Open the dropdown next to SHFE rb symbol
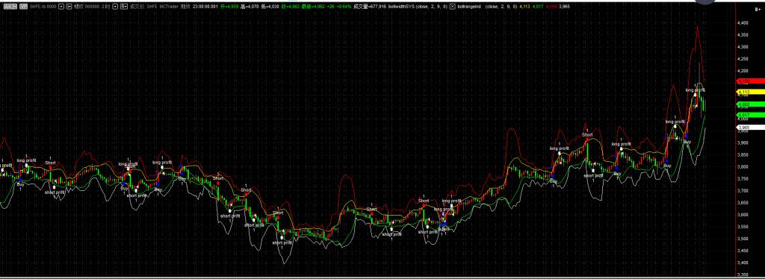The image size is (765, 279). [61, 6]
